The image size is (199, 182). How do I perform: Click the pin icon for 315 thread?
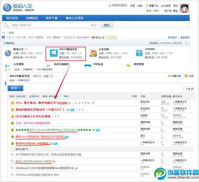[x=12, y=103]
